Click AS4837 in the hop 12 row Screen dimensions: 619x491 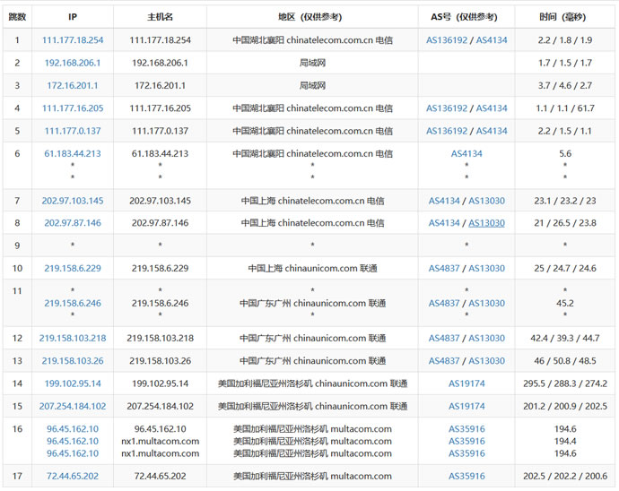444,339
